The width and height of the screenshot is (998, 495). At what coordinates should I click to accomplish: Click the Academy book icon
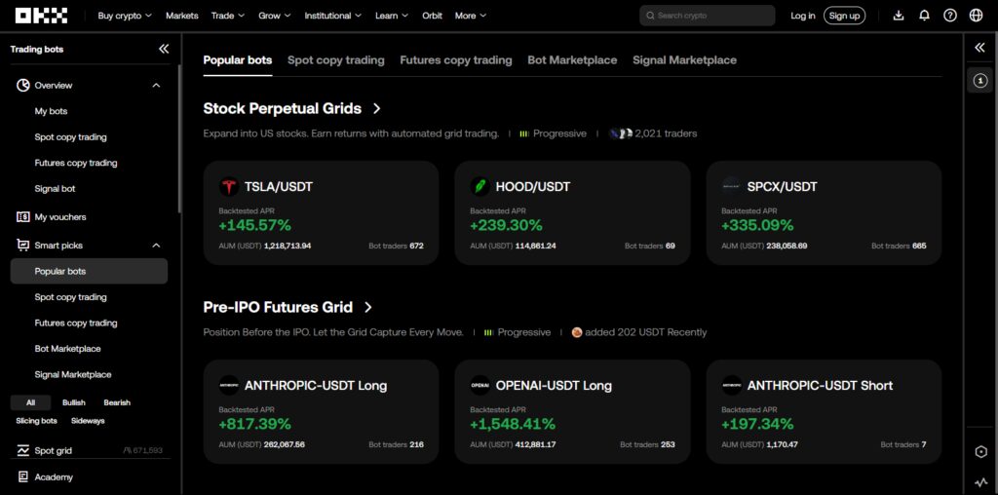click(x=23, y=476)
